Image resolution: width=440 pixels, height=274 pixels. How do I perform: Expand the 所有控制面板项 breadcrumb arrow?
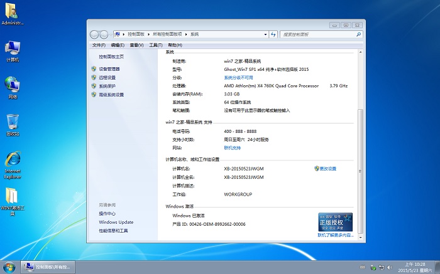tap(187, 34)
